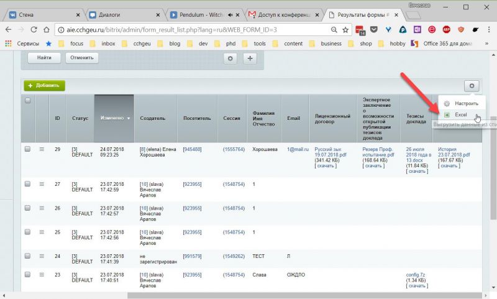Click the Adblock Plus extension icon
This screenshot has width=497, height=299.
pyautogui.click(x=446, y=29)
